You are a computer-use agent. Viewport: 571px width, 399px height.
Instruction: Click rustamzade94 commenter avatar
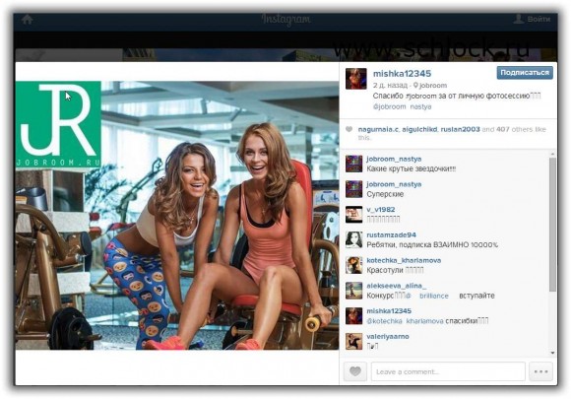click(x=353, y=239)
